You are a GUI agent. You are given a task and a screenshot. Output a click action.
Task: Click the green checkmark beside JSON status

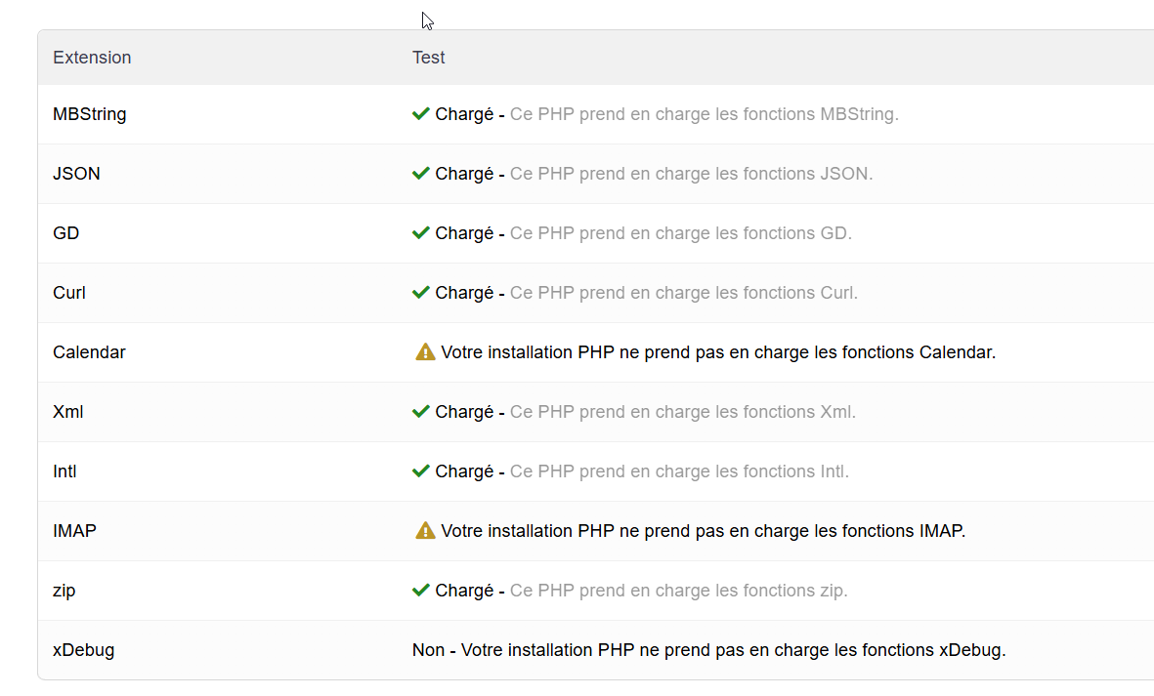[421, 174]
